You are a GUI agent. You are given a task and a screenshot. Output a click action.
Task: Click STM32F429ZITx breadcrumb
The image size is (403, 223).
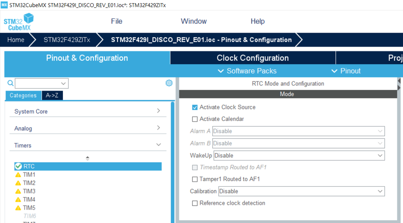67,40
